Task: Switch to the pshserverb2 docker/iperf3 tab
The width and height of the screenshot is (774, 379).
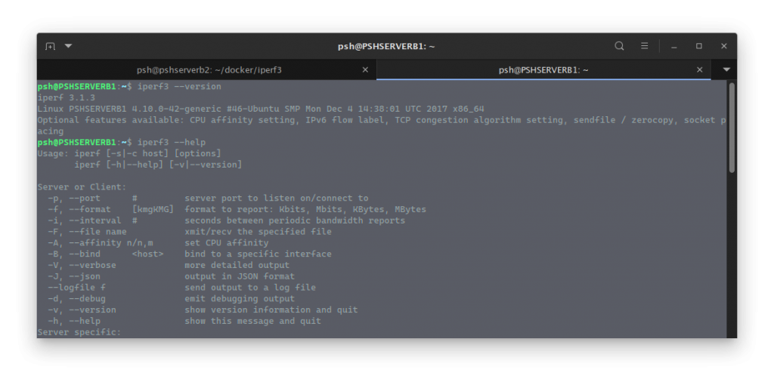Action: click(x=209, y=70)
